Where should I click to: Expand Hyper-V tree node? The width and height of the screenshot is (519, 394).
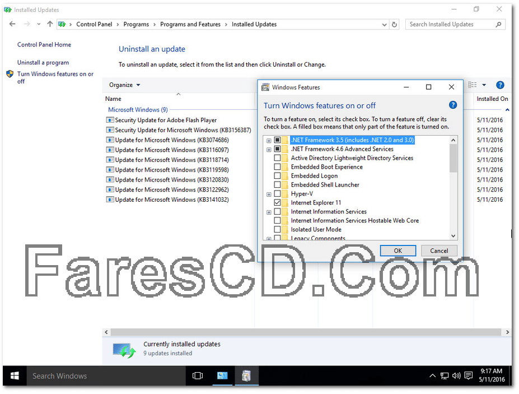269,194
